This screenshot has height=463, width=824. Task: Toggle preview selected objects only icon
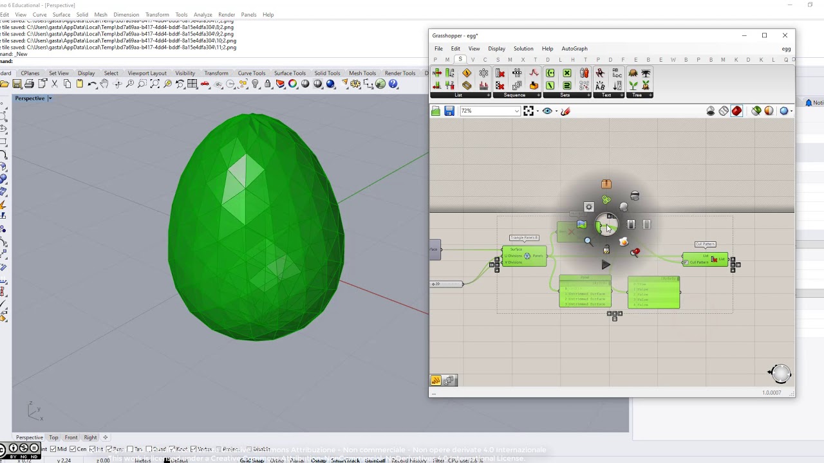[x=756, y=111]
